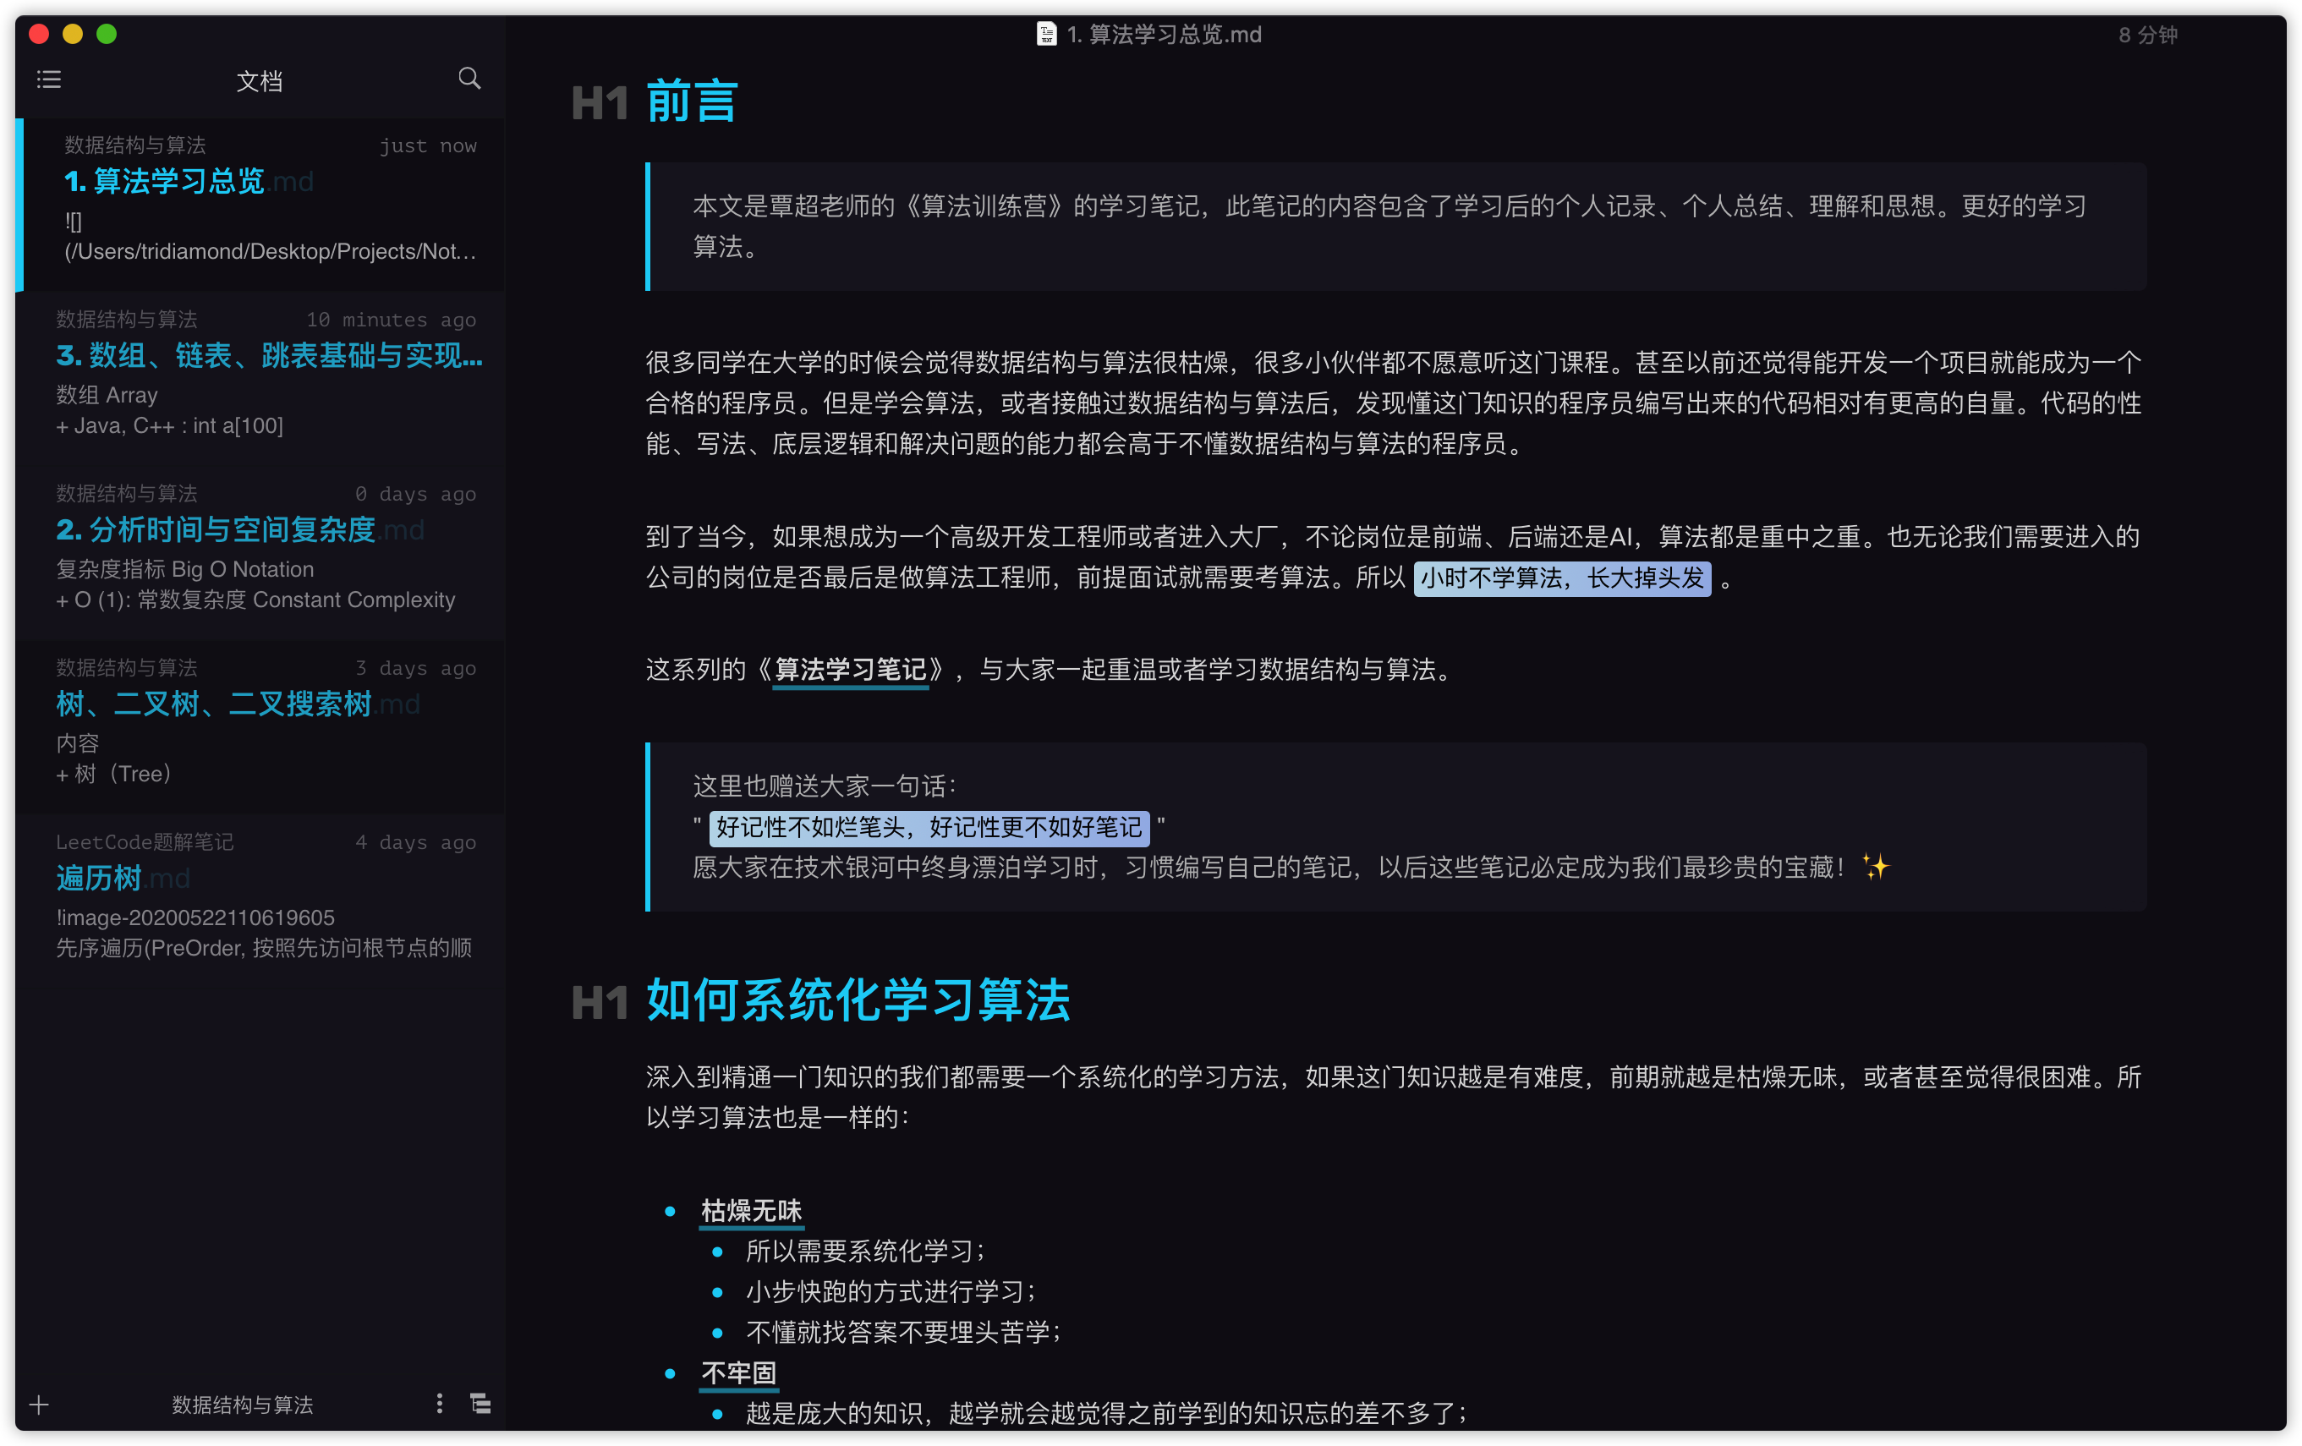Open the three-dot options menu
The image size is (2302, 1446).
pos(439,1403)
